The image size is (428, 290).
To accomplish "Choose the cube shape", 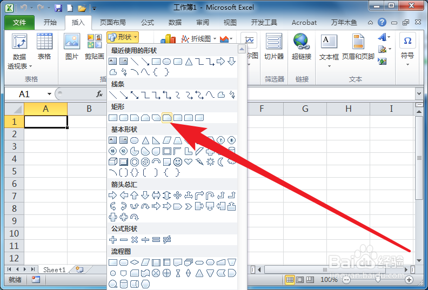I will [113, 162].
